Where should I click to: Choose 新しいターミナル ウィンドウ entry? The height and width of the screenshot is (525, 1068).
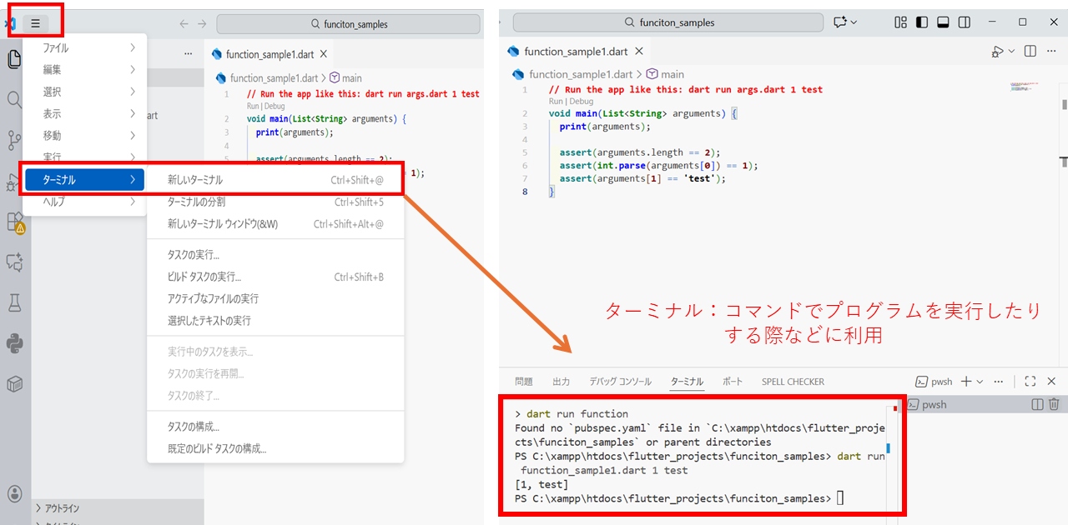coord(275,224)
